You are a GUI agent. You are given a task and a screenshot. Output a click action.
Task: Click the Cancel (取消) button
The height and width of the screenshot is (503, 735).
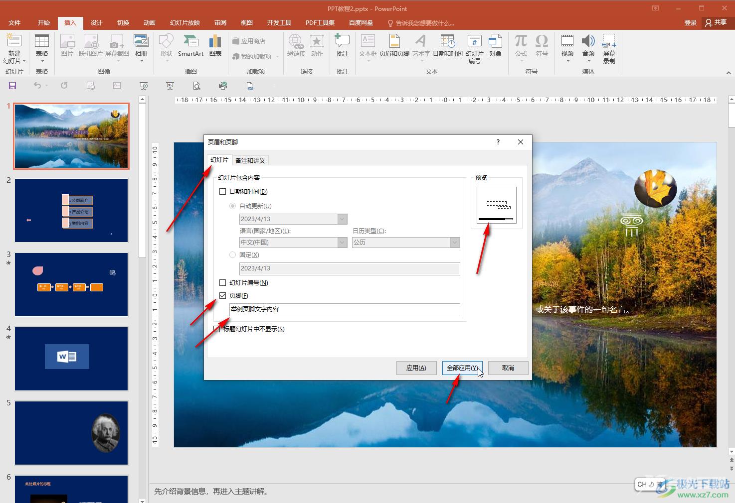[x=508, y=368]
